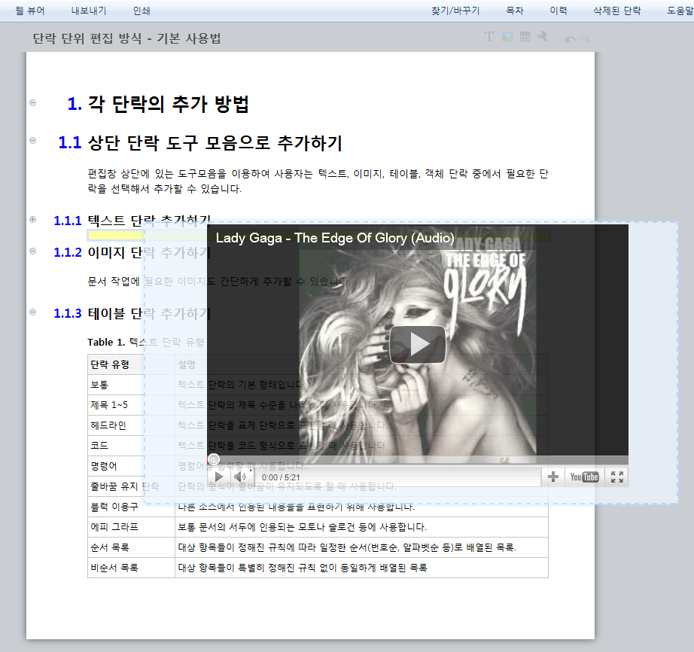This screenshot has height=652, width=694.
Task: Collapse section 1 각 단락의 추가 방법
Action: 33,102
